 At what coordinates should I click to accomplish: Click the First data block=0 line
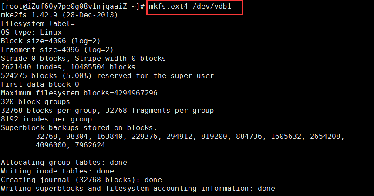point(40,84)
